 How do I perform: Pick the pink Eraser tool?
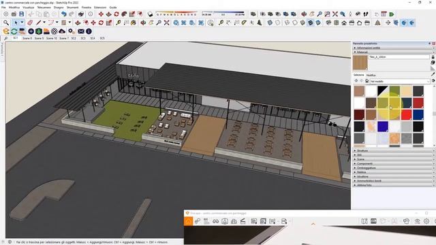[x=30, y=22]
